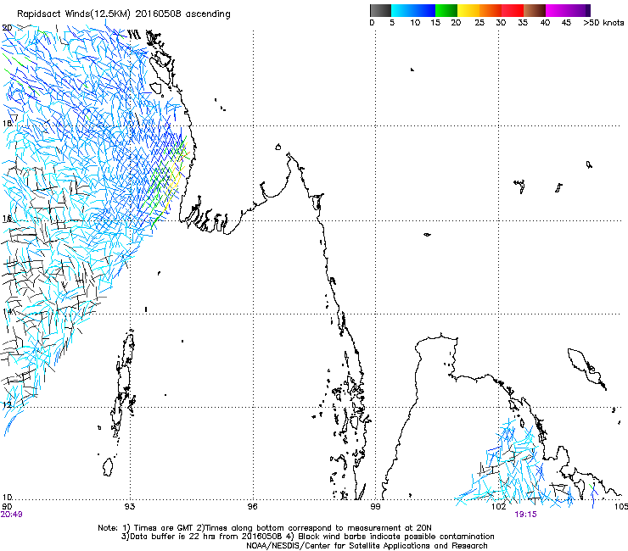Select the orange 25-30 knot legend color

[x=491, y=10]
